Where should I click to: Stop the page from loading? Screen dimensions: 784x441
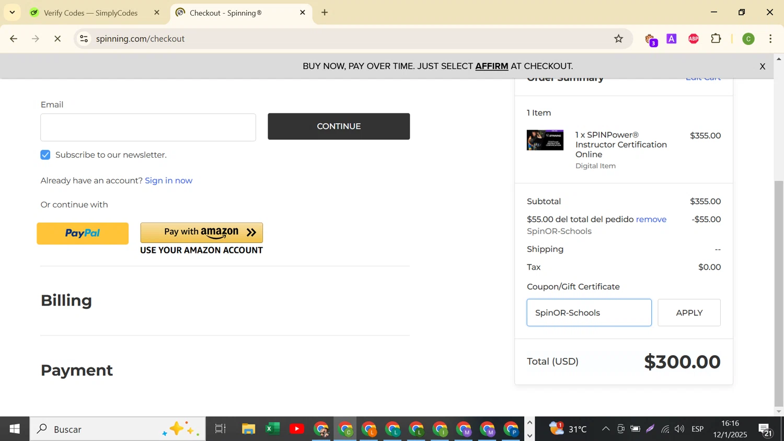57,39
